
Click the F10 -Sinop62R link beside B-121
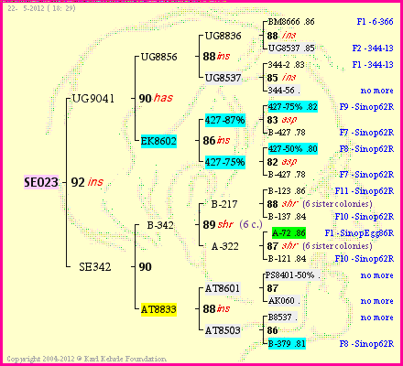pos(365,259)
